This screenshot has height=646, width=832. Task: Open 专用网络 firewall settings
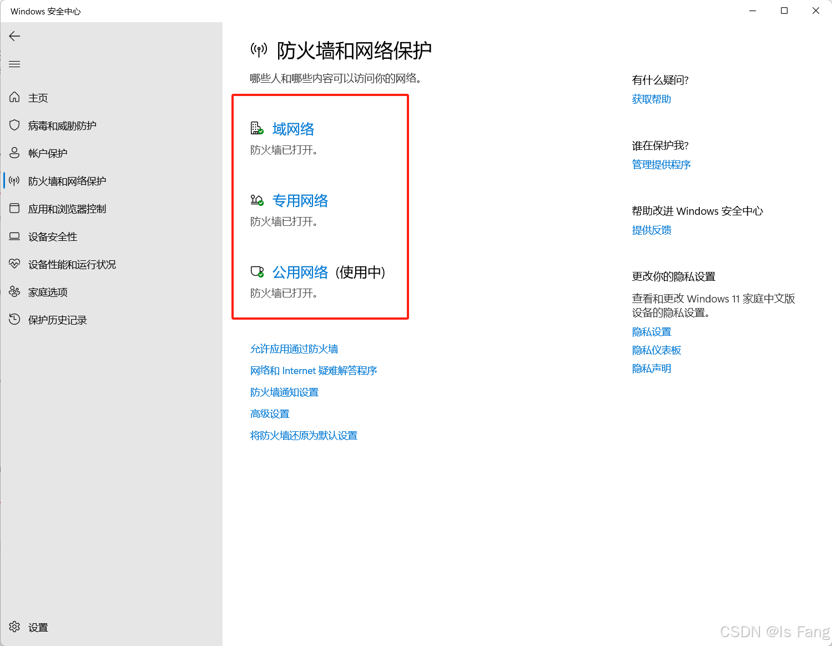[300, 200]
